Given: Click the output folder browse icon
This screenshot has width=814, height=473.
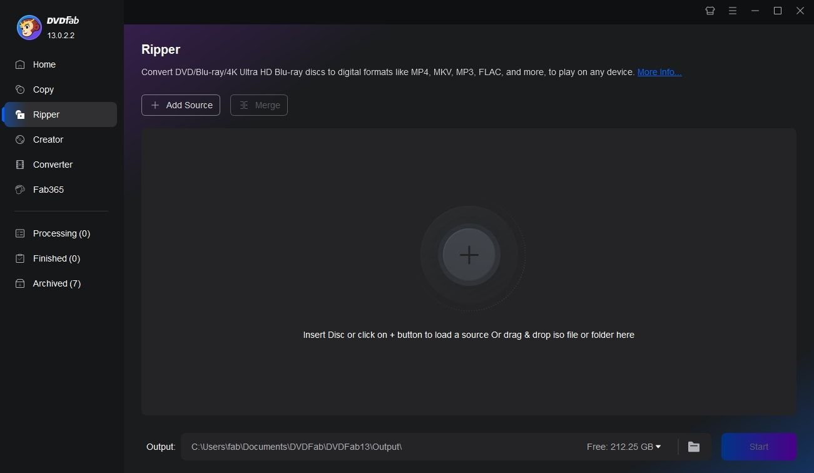Looking at the screenshot, I should pos(694,447).
